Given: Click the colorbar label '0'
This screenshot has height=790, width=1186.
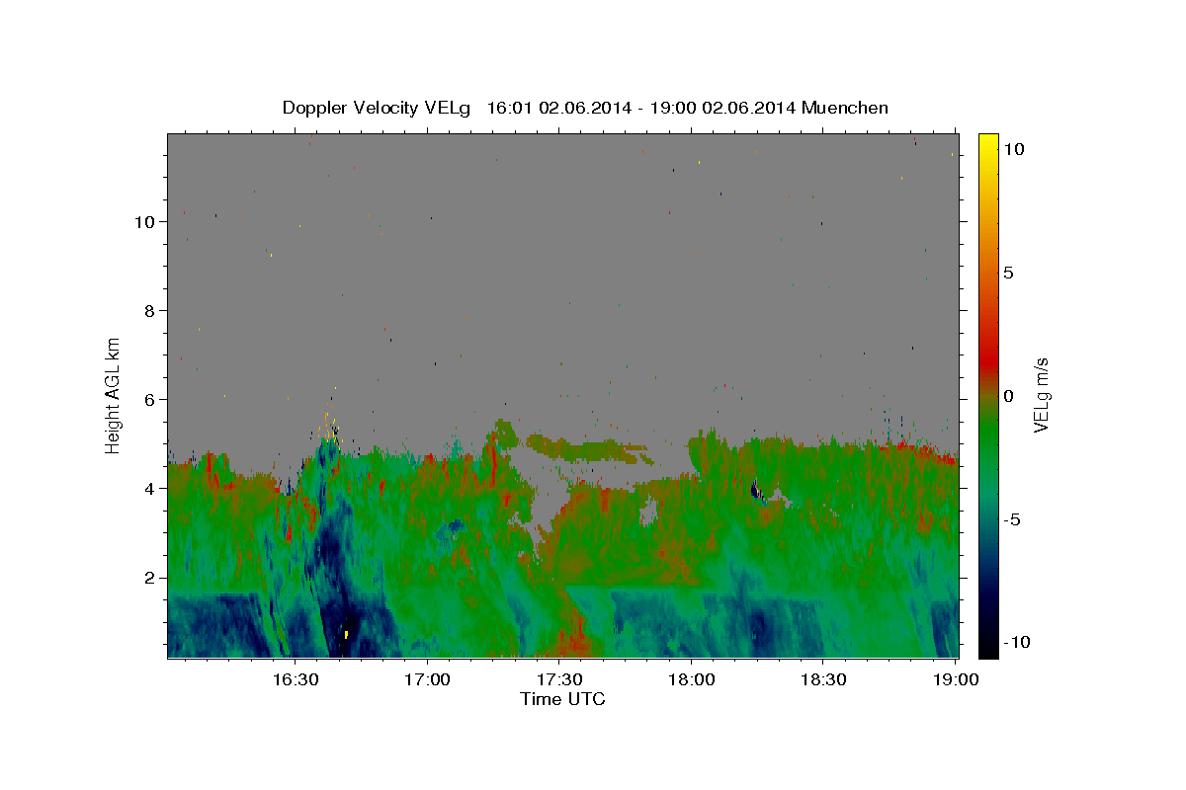Looking at the screenshot, I should 1008,396.
